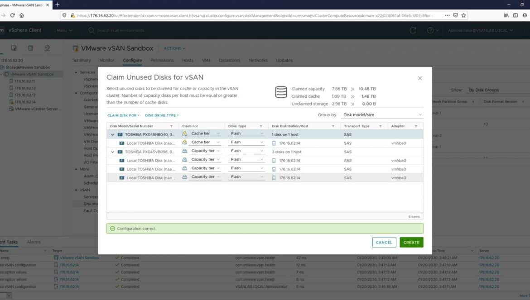Open the vSphere help menu
This screenshot has height=300, width=530.
click(432, 30)
